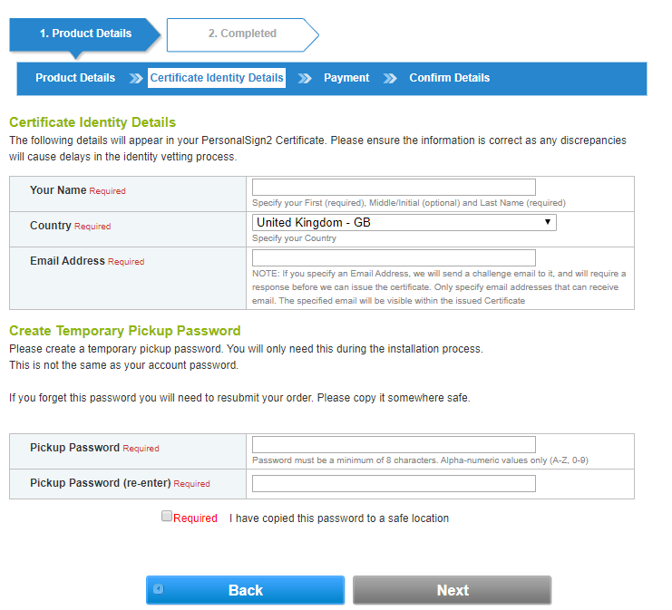
Task: Click into the Email Address field
Action: pos(394,258)
